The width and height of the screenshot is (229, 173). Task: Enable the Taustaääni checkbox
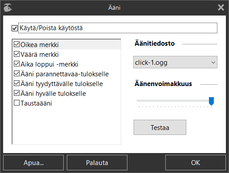point(16,103)
